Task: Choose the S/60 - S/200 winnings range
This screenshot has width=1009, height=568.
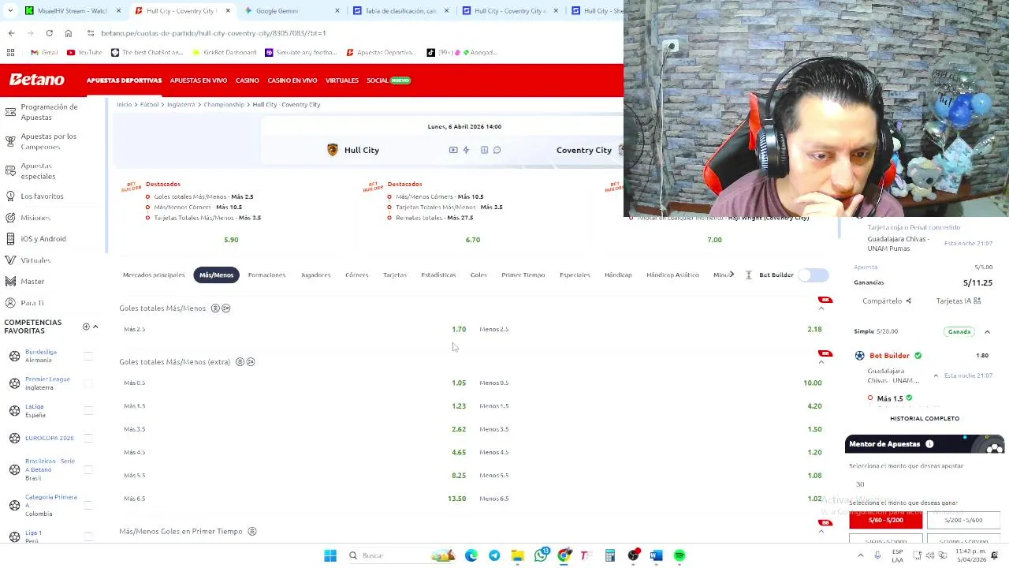Action: point(885,520)
